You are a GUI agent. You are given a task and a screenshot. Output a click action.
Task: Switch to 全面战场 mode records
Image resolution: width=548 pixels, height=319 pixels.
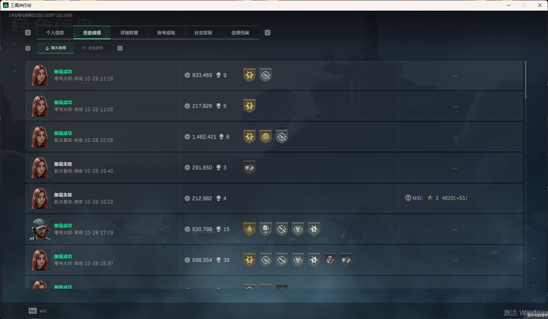[x=93, y=48]
